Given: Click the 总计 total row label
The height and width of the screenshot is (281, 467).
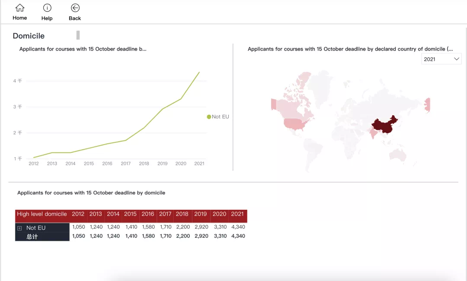Looking at the screenshot, I should [x=32, y=237].
